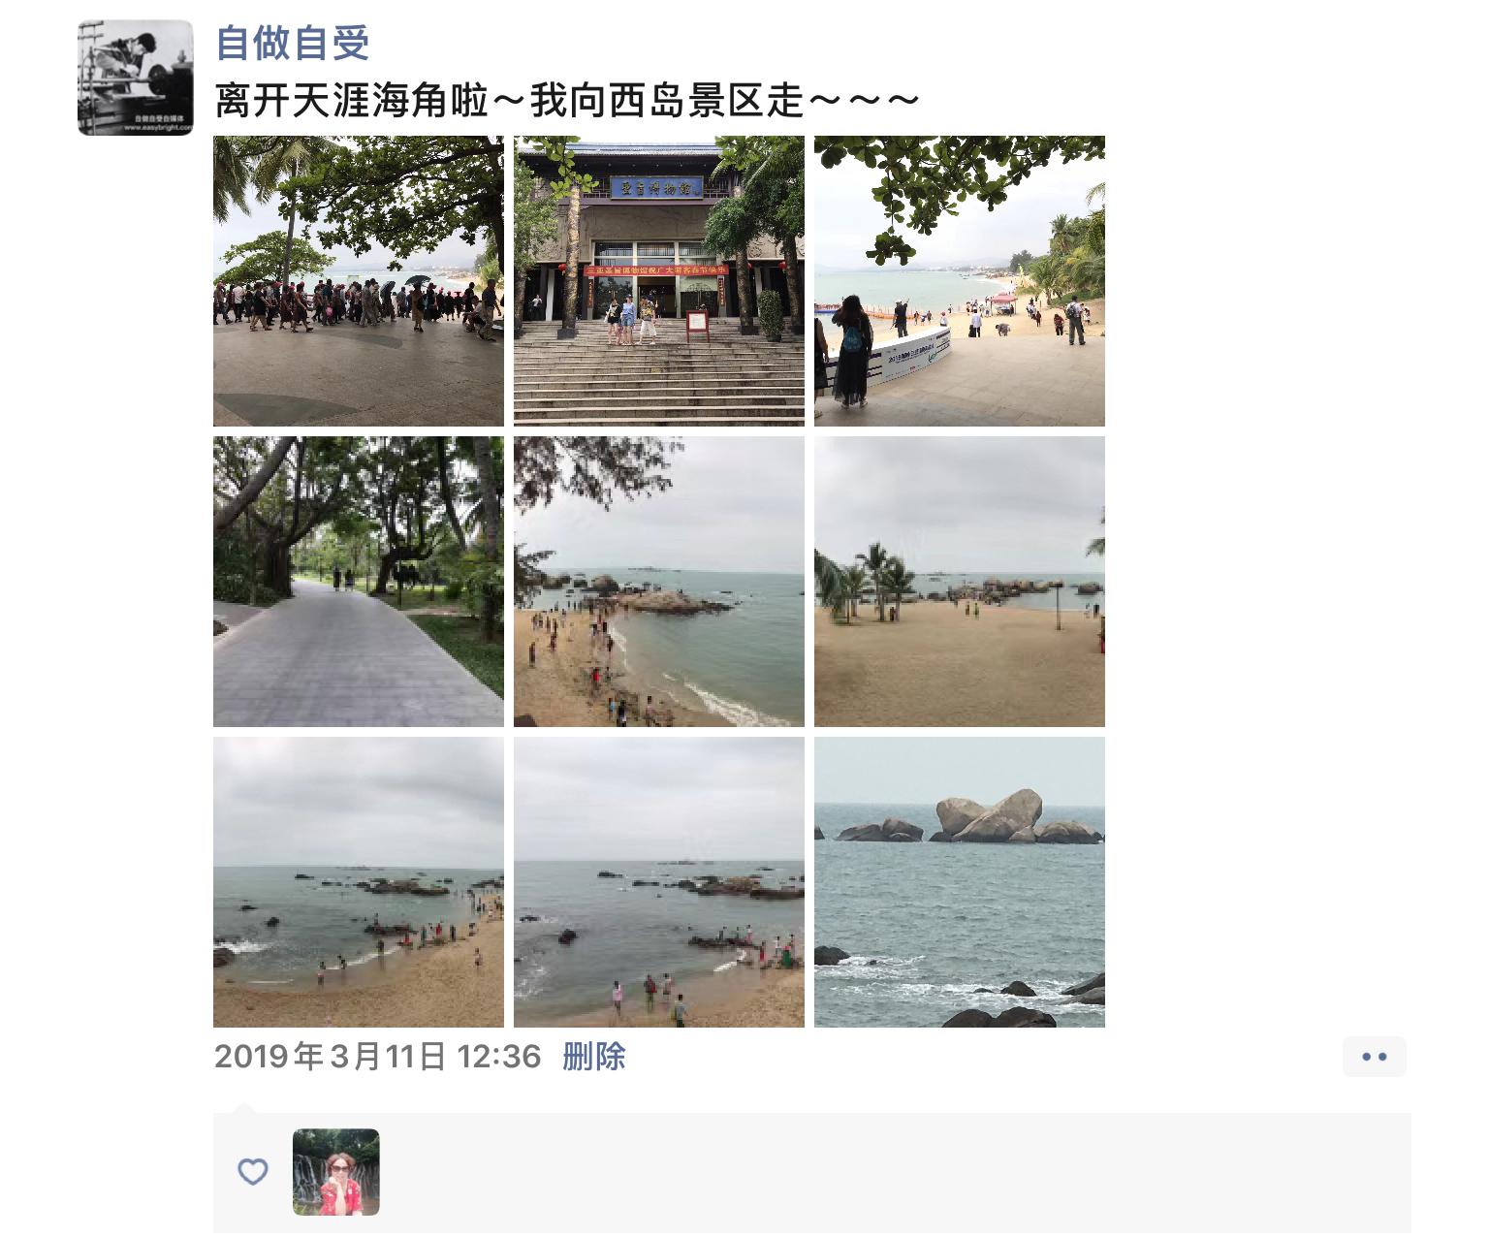Open the large sea boulders photo

960,882
